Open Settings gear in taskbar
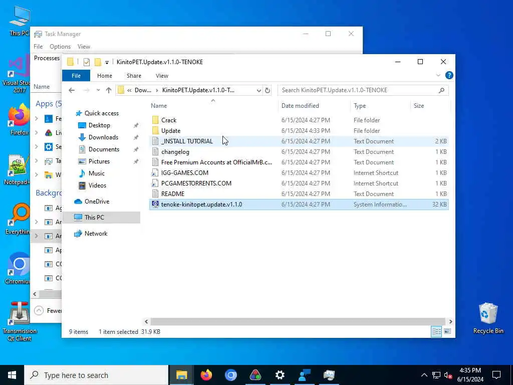 point(280,375)
